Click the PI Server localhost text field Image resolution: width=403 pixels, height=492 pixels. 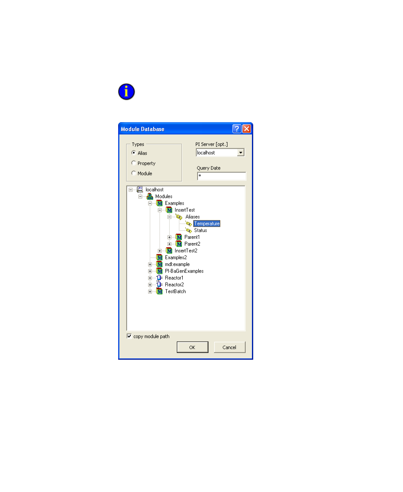216,153
